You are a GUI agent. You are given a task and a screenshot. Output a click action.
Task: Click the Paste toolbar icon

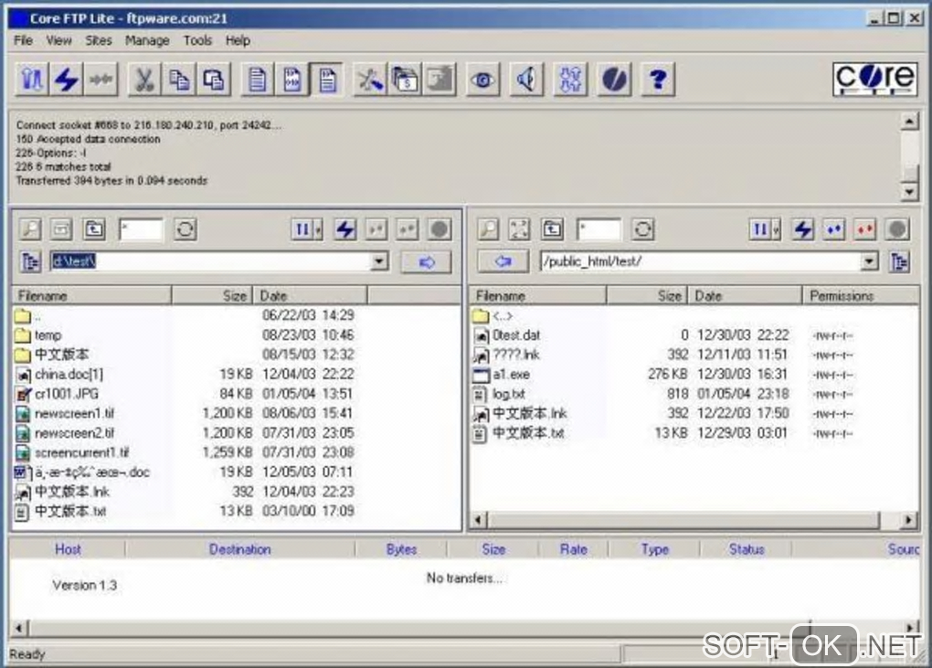pos(214,79)
